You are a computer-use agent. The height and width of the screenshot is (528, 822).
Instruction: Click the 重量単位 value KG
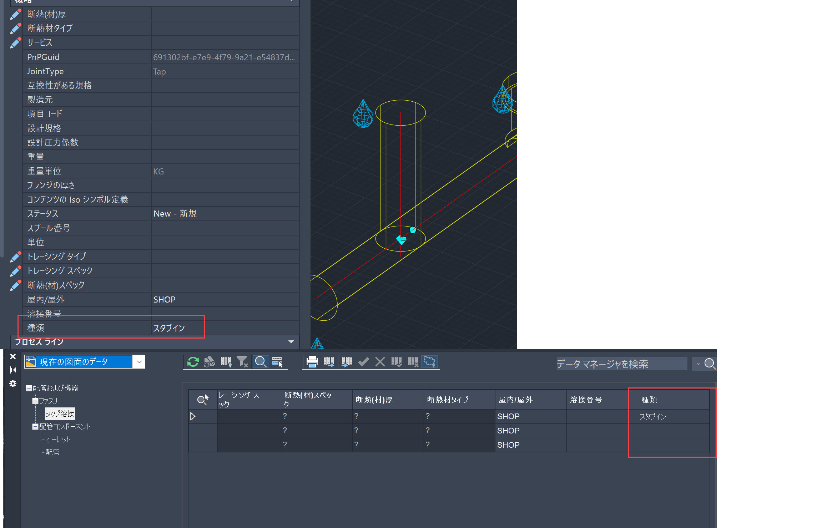point(225,171)
